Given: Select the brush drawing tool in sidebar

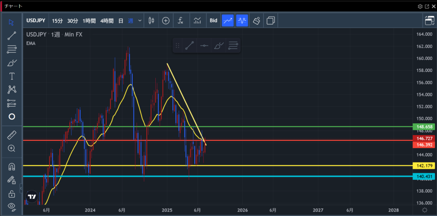Looking at the screenshot, I should click(12, 63).
